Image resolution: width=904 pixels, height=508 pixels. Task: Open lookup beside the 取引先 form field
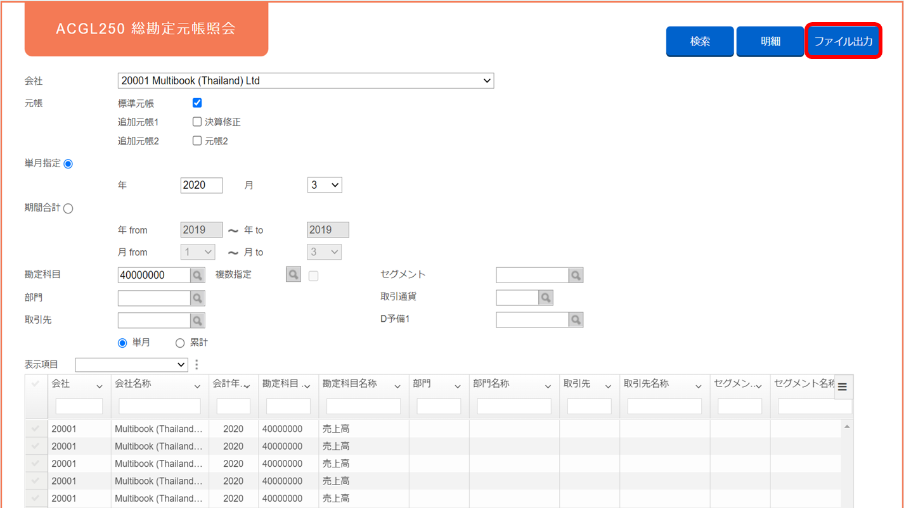coord(198,321)
